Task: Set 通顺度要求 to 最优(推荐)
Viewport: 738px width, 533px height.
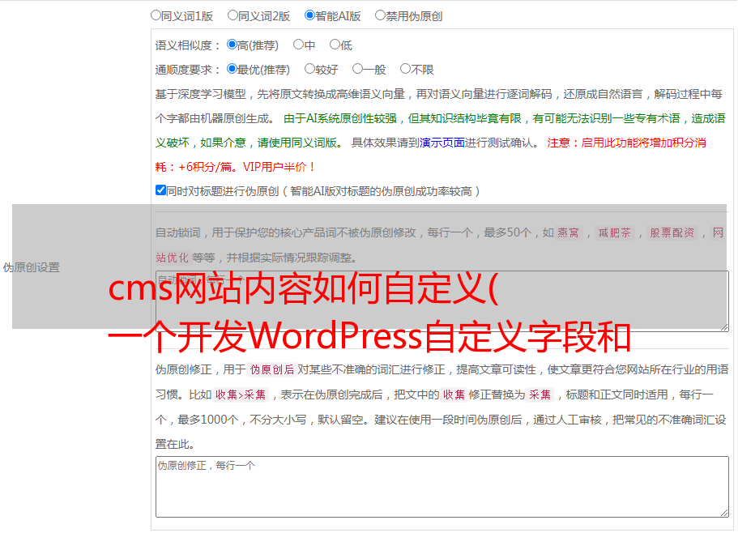Action: (232, 69)
